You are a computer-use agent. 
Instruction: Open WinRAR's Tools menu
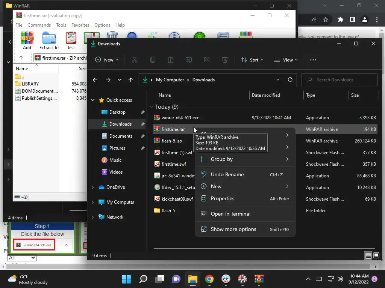click(61, 25)
